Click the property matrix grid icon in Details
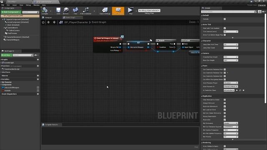This screenshot has width=267, height=150. (x=259, y=12)
